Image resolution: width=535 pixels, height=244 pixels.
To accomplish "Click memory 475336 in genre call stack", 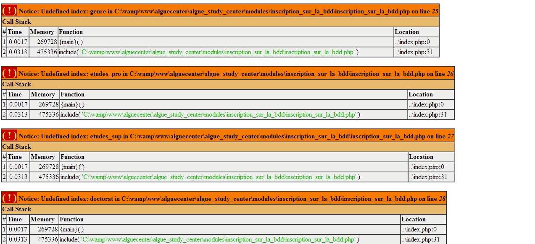I will (x=47, y=52).
